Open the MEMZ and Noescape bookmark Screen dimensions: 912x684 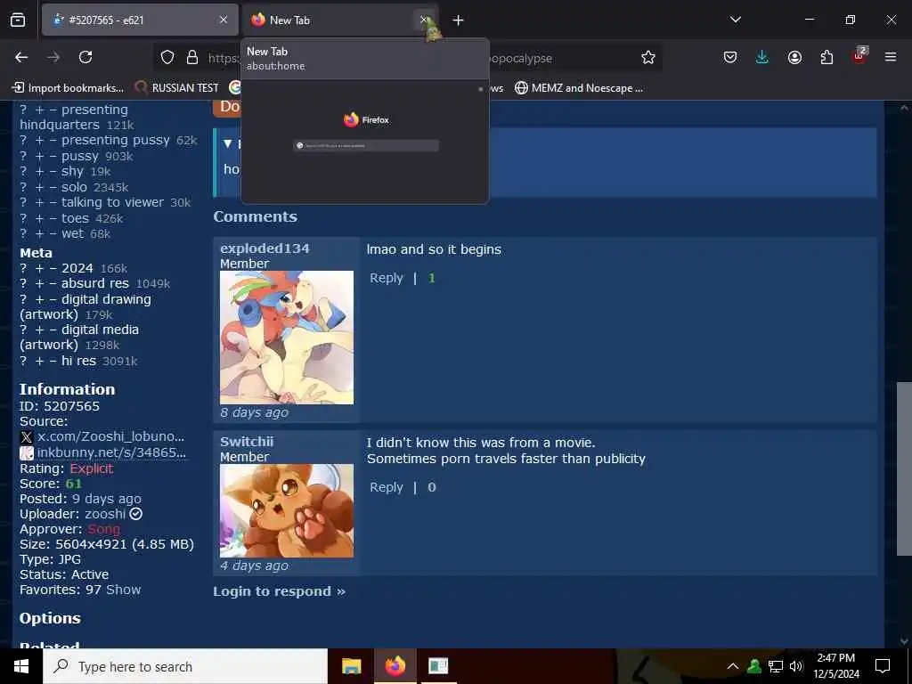[x=579, y=88]
